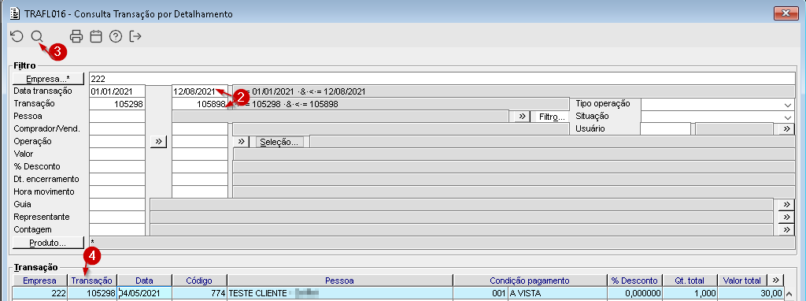Click the Seleção... button for Operação
The image size is (806, 301).
[279, 142]
